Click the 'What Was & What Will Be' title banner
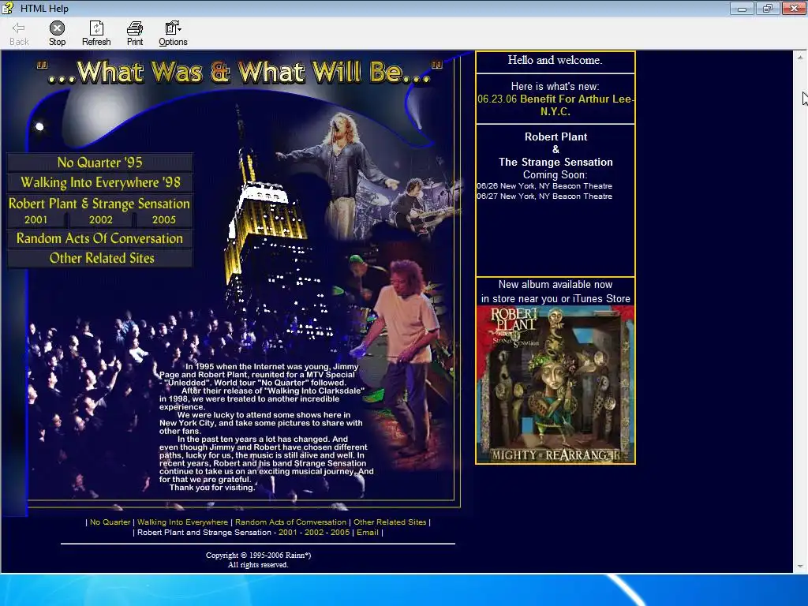The width and height of the screenshot is (808, 606). [240, 72]
